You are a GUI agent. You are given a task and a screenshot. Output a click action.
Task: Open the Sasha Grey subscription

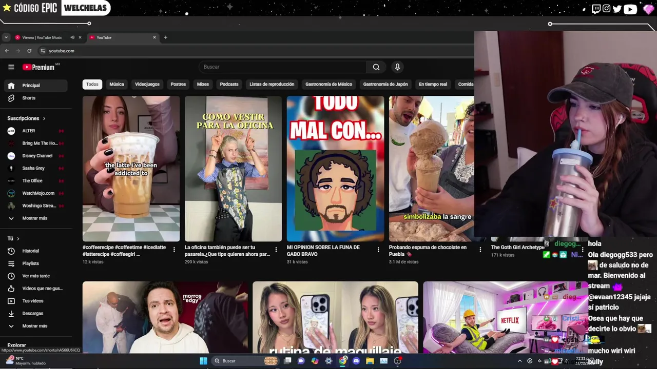pyautogui.click(x=35, y=168)
